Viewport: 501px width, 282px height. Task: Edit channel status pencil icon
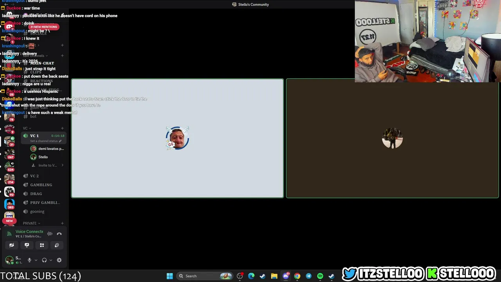[60, 141]
